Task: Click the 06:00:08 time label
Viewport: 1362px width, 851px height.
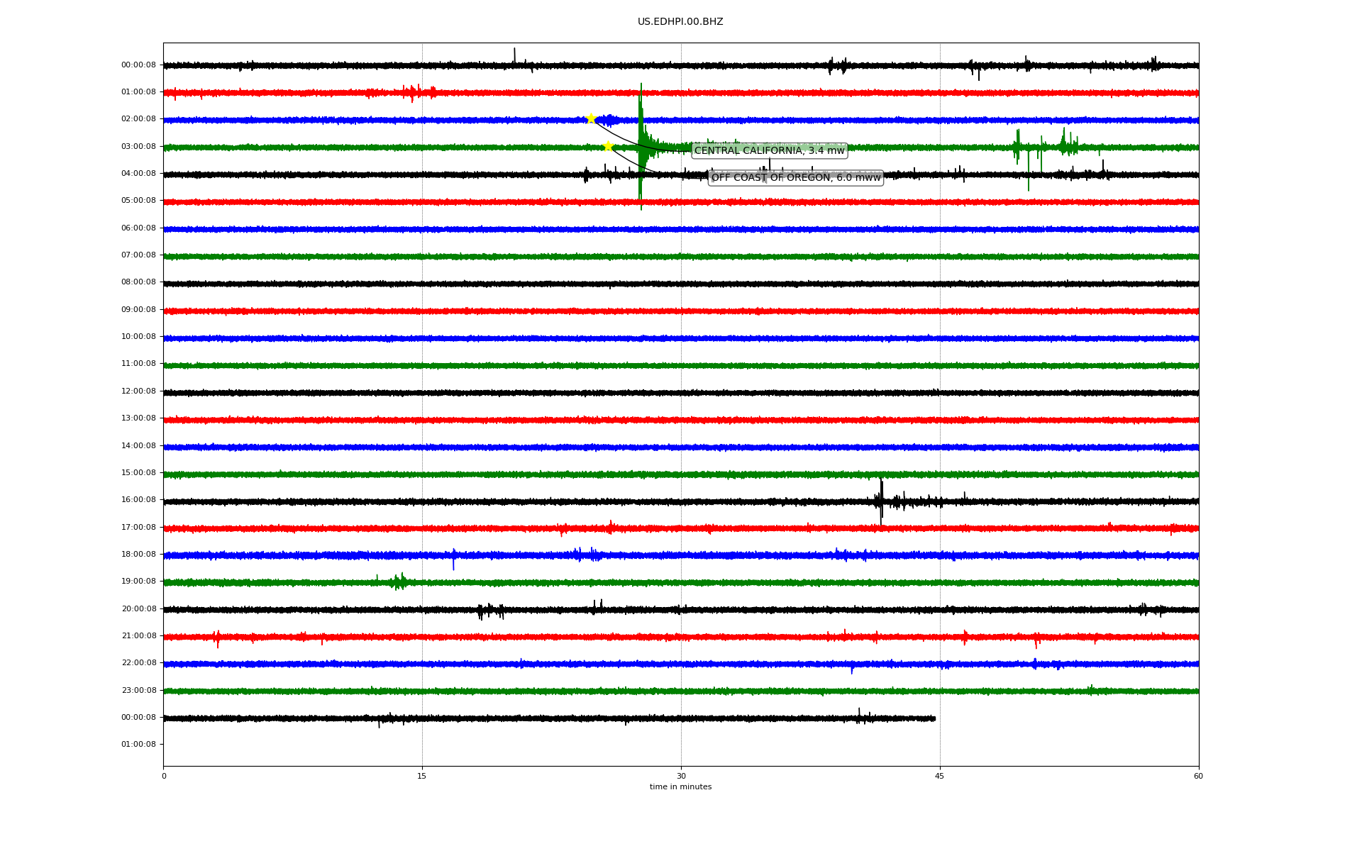Action: [138, 228]
